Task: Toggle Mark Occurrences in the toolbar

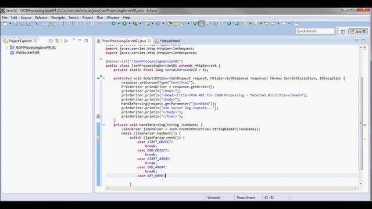Action: [202, 24]
